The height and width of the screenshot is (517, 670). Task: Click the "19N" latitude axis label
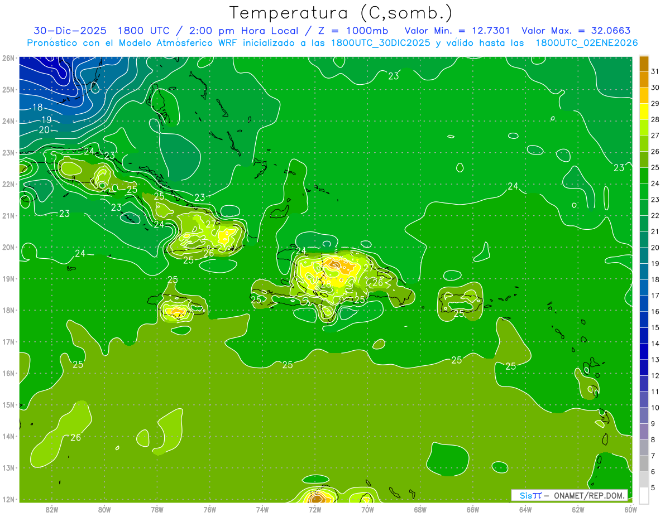coord(8,278)
